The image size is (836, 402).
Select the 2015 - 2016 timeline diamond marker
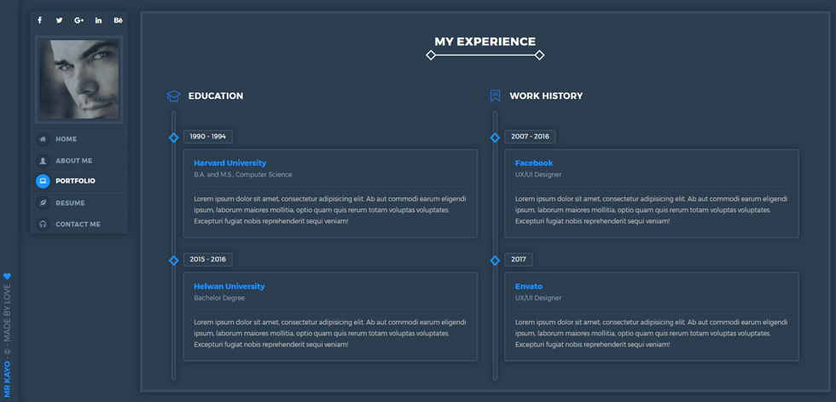[x=173, y=260]
